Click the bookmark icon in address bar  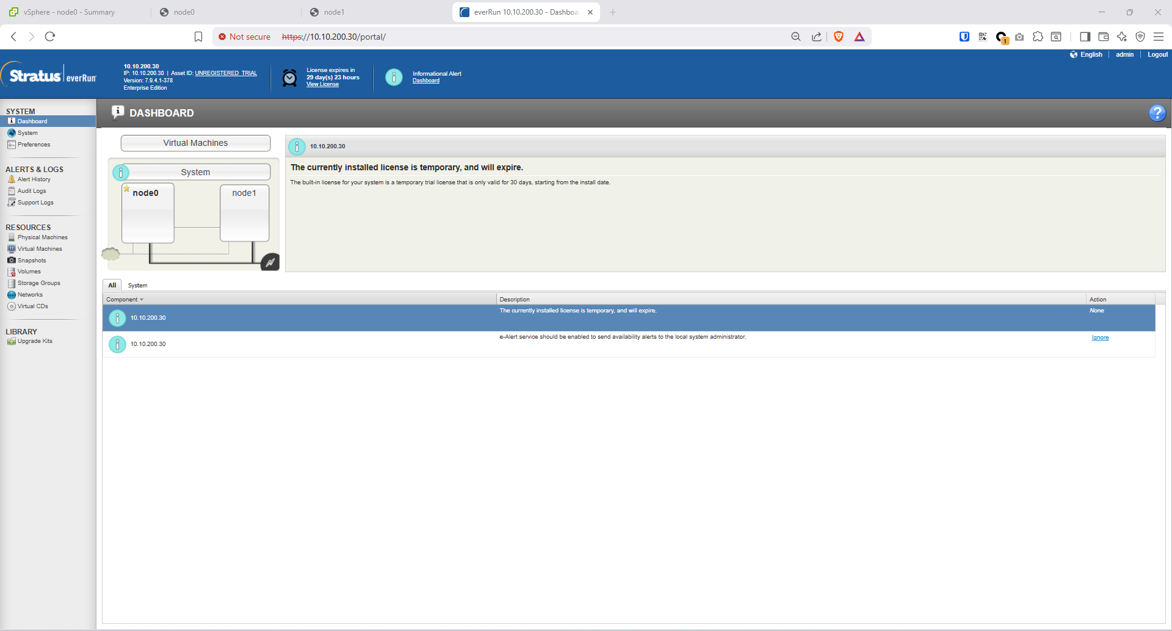(198, 37)
